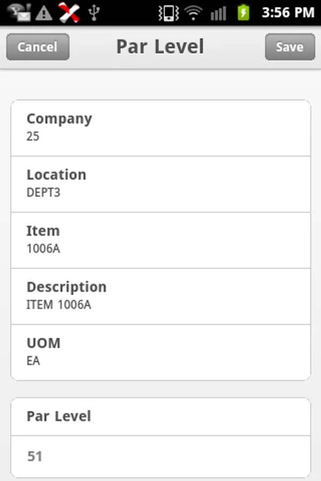321x481 pixels.
Task: Select the Location row showing DEPT3
Action: pos(160,184)
